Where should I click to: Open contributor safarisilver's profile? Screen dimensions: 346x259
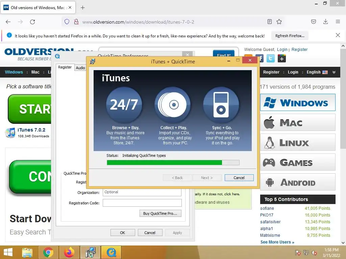(x=270, y=222)
